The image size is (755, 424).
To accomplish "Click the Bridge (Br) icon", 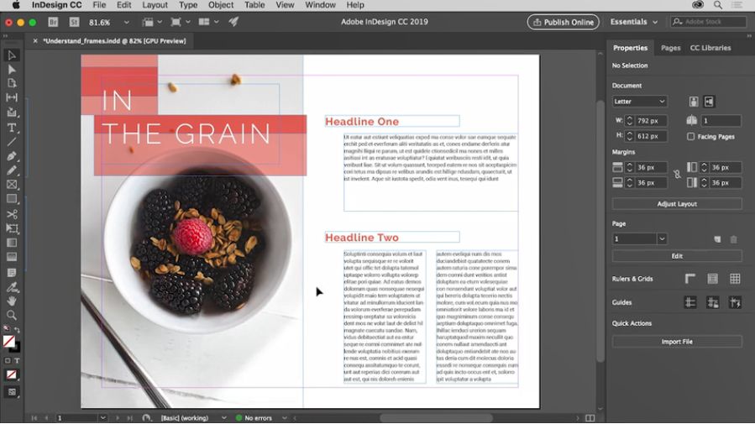I will click(53, 22).
